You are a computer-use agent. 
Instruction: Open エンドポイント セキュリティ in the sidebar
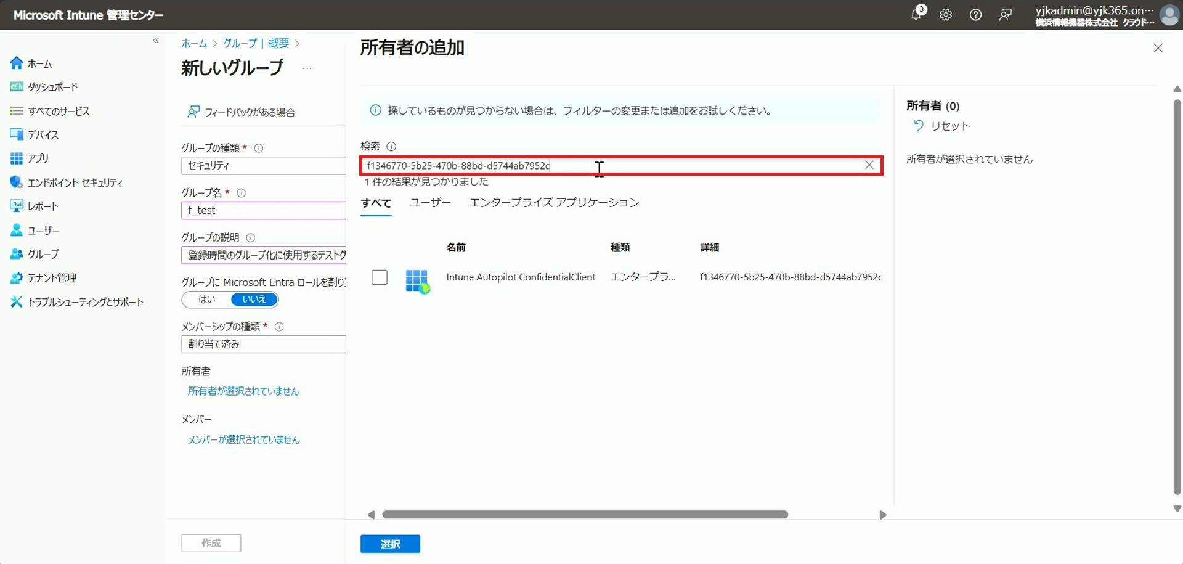pyautogui.click(x=66, y=182)
